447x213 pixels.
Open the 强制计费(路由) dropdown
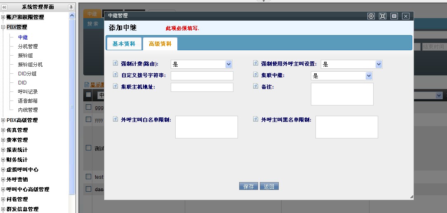tap(228, 64)
